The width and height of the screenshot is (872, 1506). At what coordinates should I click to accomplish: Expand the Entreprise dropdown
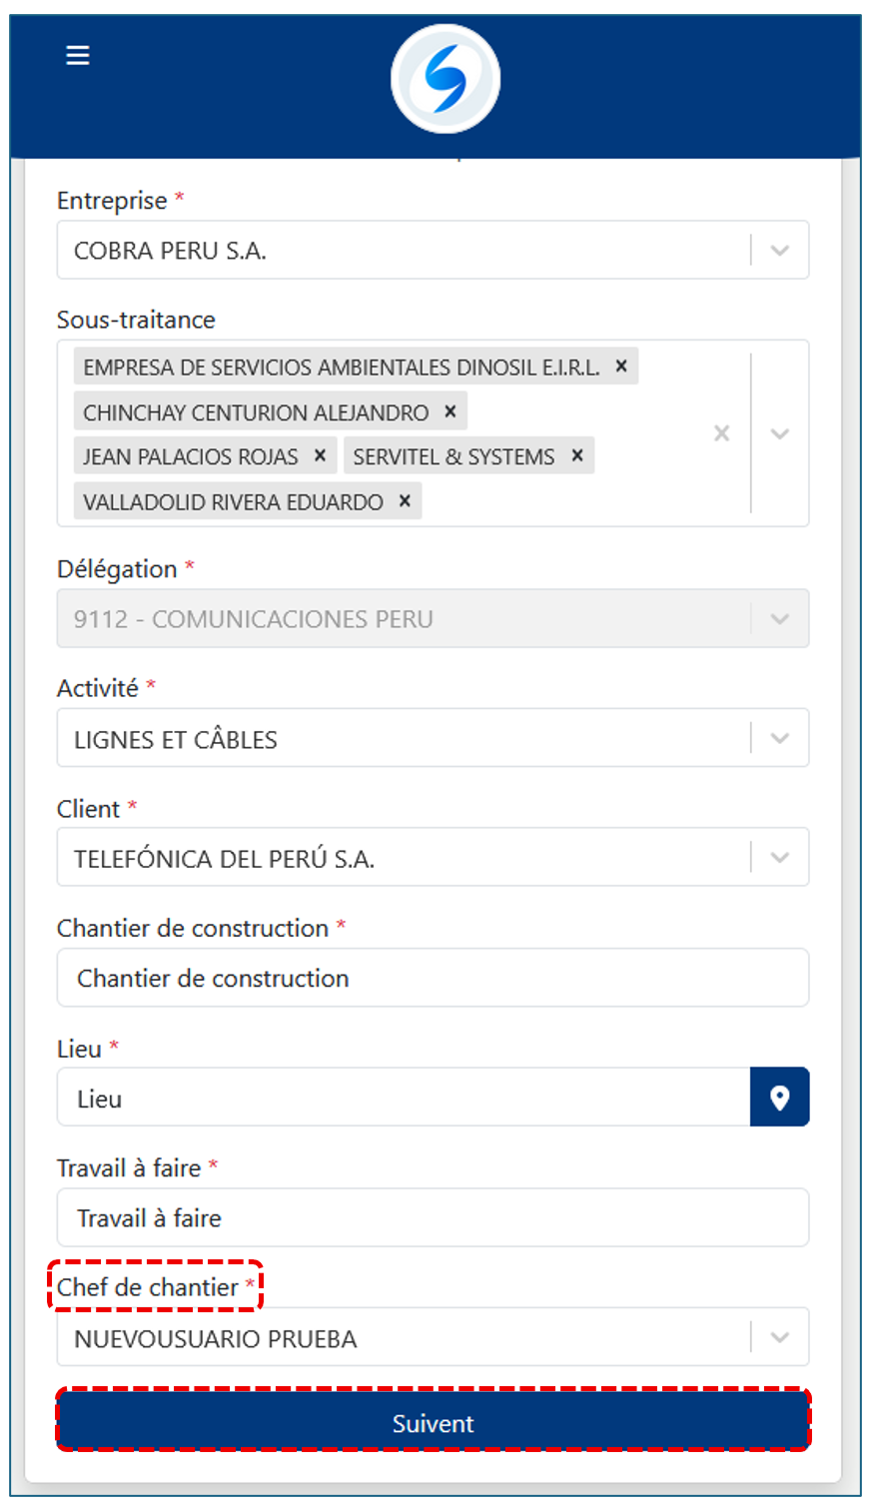[x=780, y=251]
